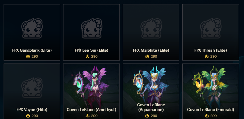Click the FPX Gangplank placeholder poro icon

click(x=32, y=28)
